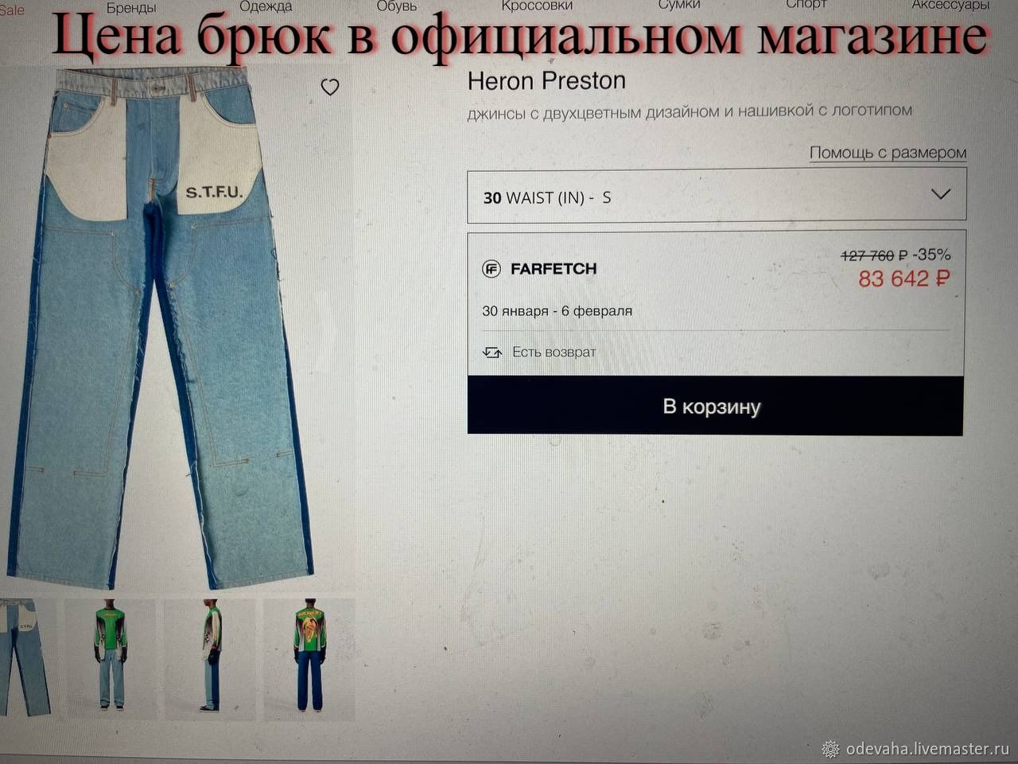Open the Бренды menu

point(131,7)
